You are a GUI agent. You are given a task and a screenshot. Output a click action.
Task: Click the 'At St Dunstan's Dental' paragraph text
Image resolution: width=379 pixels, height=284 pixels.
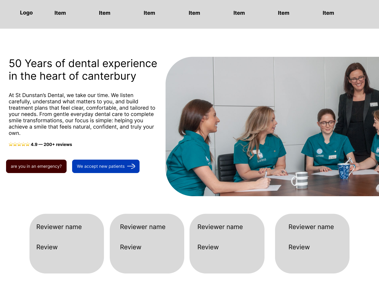pos(82,114)
